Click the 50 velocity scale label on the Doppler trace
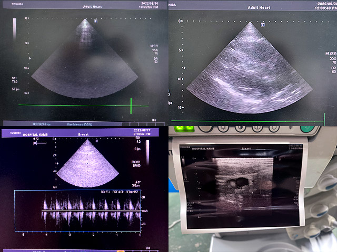 143,197
